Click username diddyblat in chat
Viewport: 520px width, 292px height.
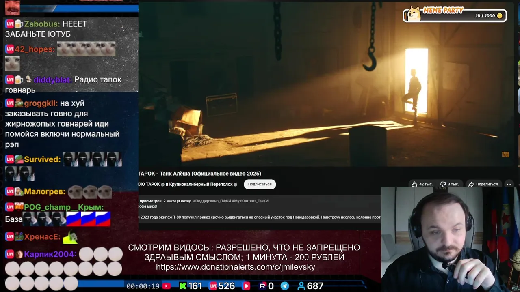pos(52,79)
